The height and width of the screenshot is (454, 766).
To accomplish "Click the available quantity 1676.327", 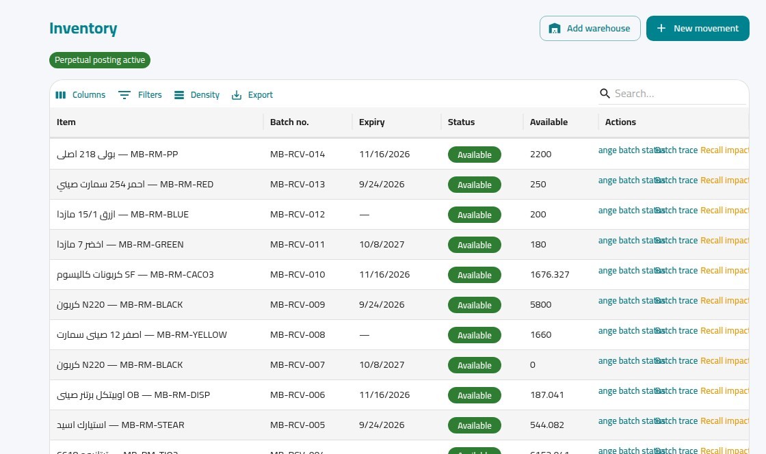I will (x=550, y=275).
